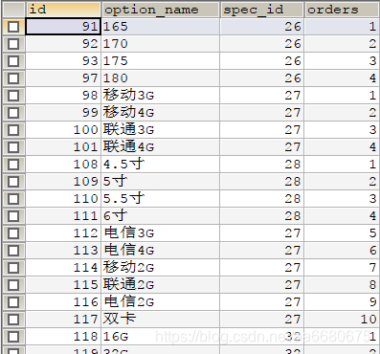380x354 pixels.
Task: Select option_name cell '联通4G'
Action: (x=161, y=147)
